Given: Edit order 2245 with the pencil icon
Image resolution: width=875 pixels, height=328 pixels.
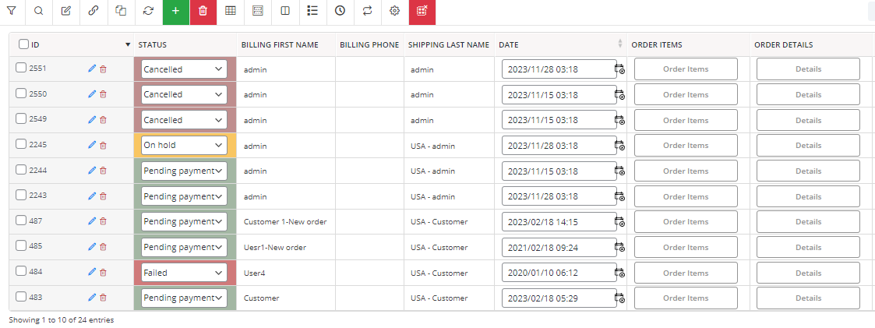Looking at the screenshot, I should coord(92,145).
